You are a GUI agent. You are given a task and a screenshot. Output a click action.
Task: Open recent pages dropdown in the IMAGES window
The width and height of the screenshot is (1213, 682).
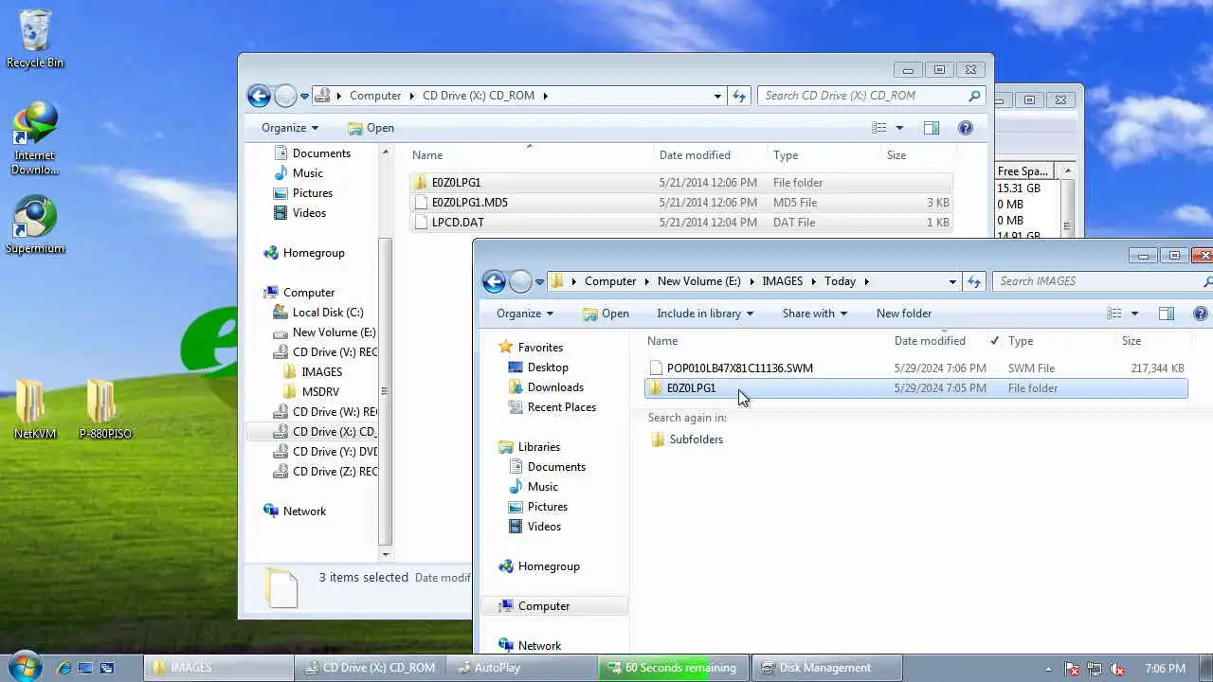539,281
